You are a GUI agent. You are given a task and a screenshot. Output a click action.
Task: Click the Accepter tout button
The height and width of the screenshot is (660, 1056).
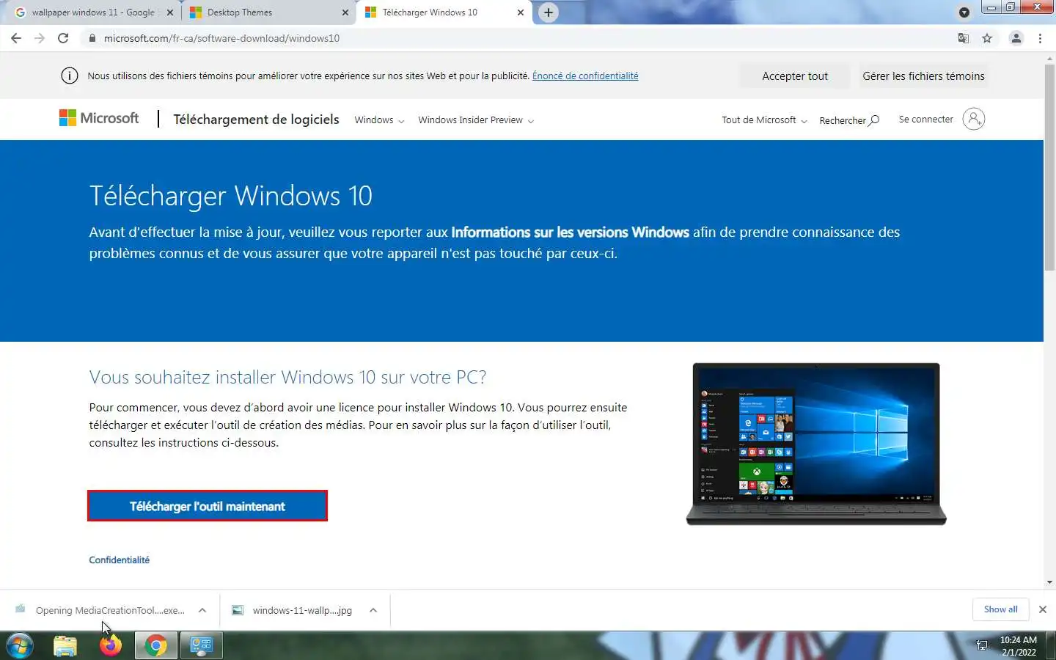point(795,76)
